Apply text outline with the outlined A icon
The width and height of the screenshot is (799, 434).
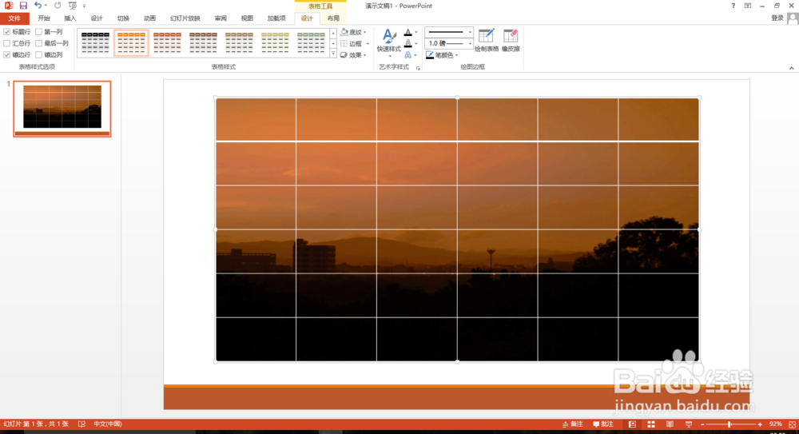click(408, 43)
